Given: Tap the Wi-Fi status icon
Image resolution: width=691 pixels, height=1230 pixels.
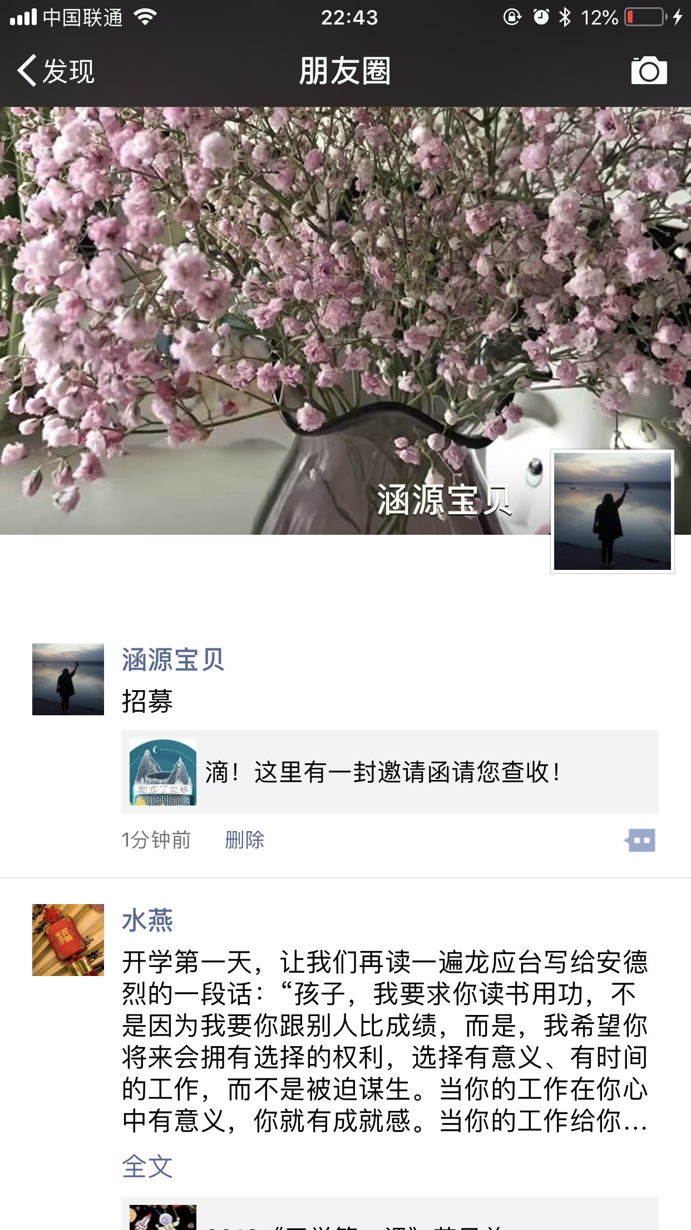Looking at the screenshot, I should (145, 17).
